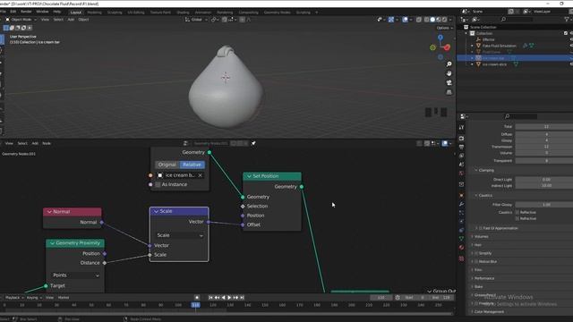Switch viewport to solid shading
The width and height of the screenshot is (573, 322).
point(432,20)
